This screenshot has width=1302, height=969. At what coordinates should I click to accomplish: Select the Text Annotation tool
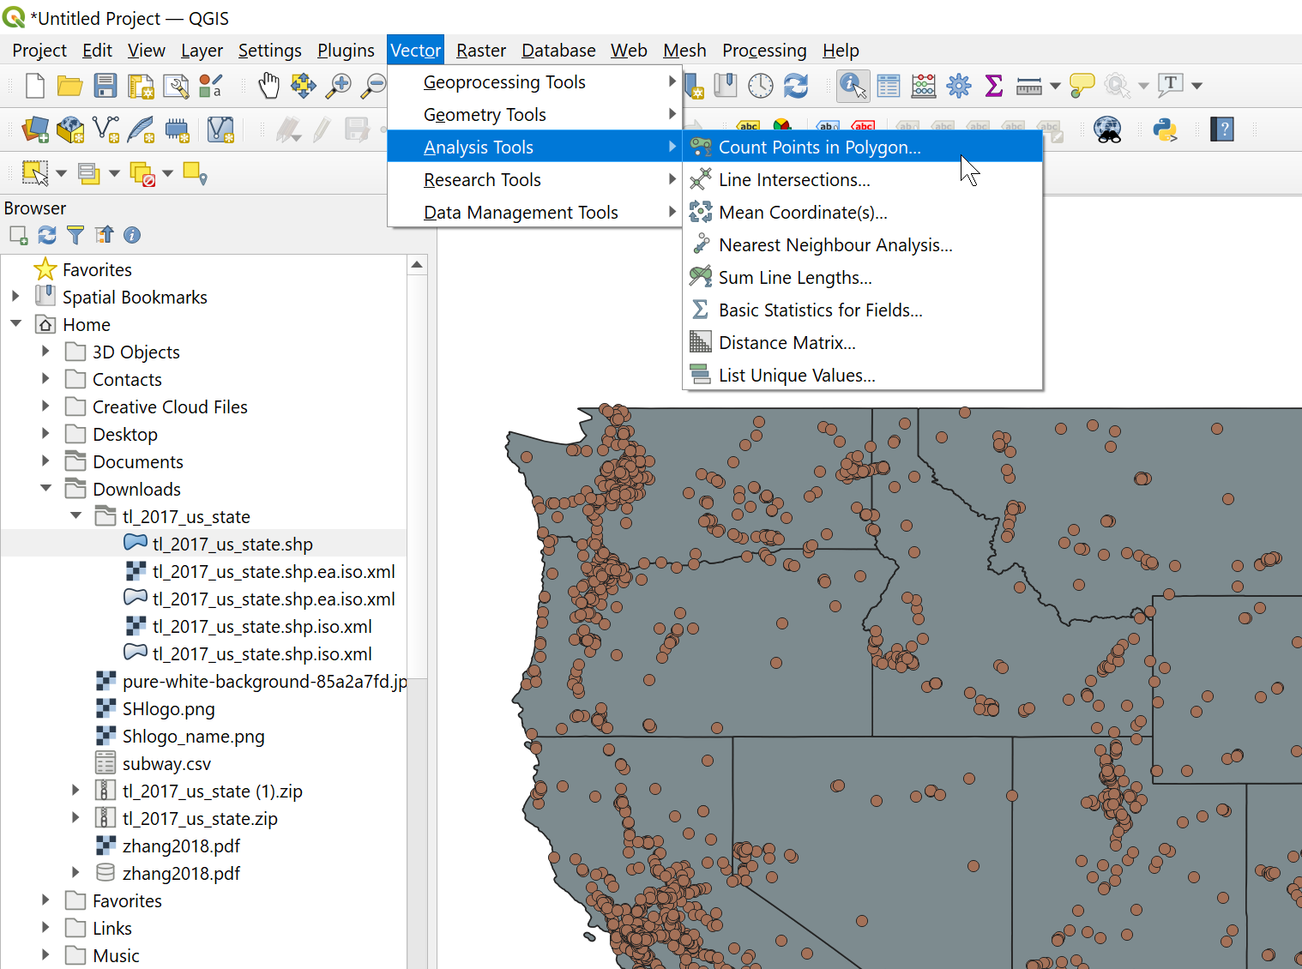(1171, 85)
